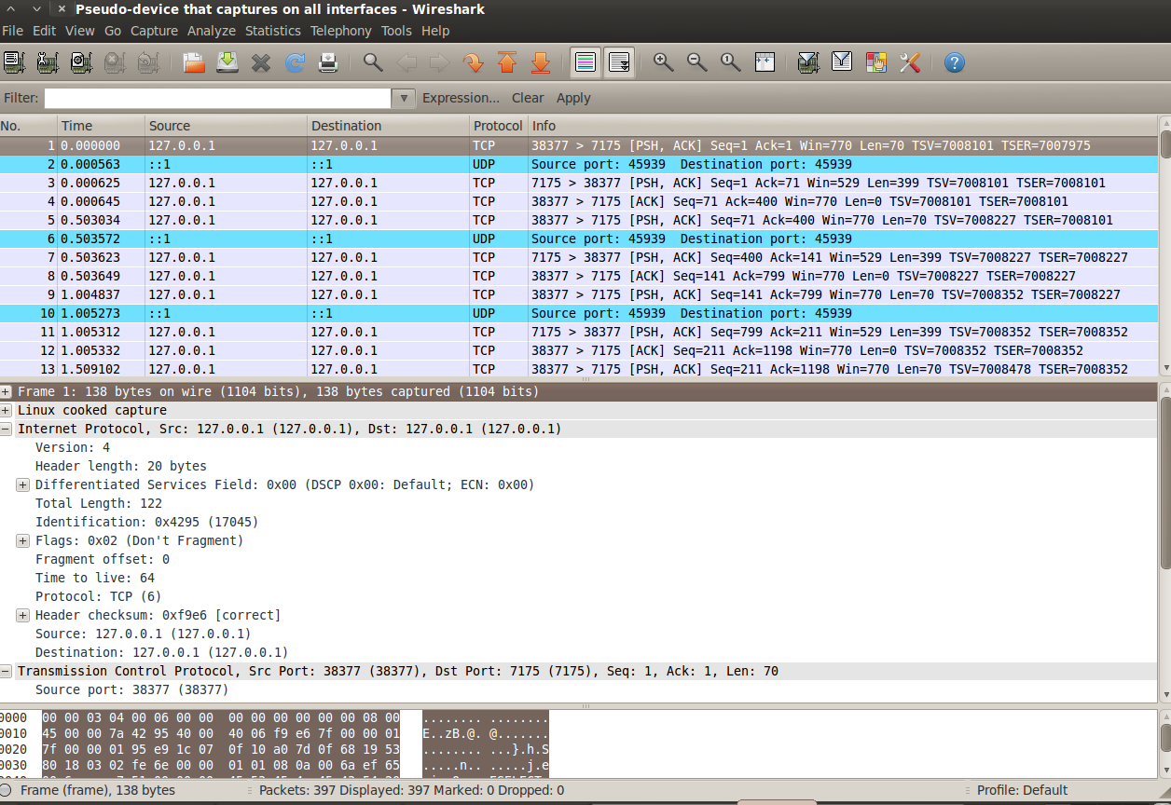Collapse the Transmission Control Protocol section
The width and height of the screenshot is (1171, 805).
pyautogui.click(x=7, y=672)
